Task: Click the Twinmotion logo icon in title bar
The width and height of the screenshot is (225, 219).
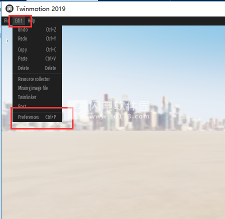Action: (x=9, y=8)
